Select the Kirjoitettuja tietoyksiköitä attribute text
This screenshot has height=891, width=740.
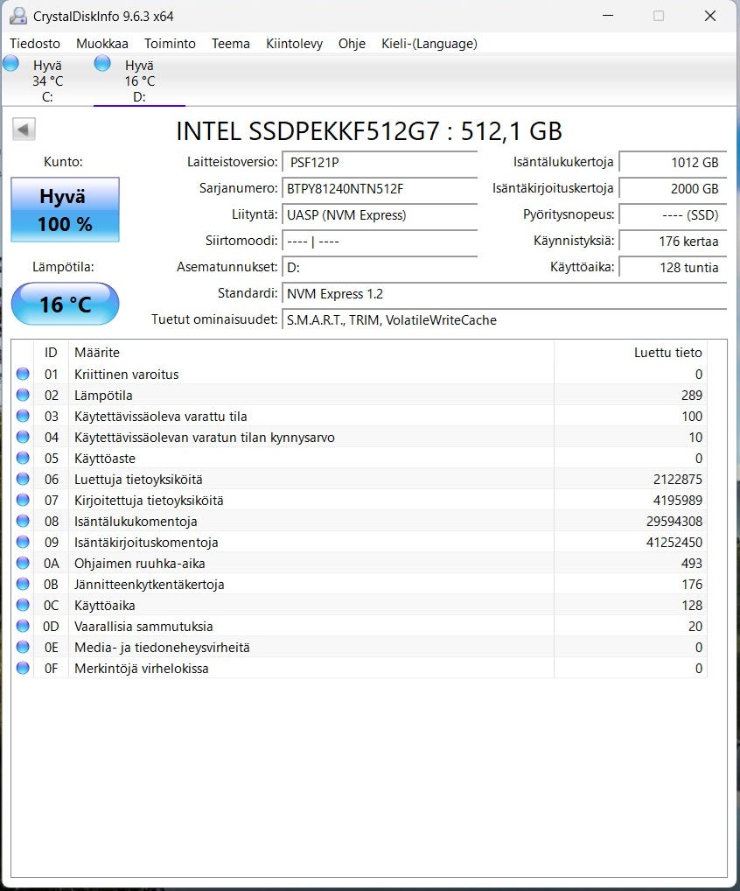[149, 501]
